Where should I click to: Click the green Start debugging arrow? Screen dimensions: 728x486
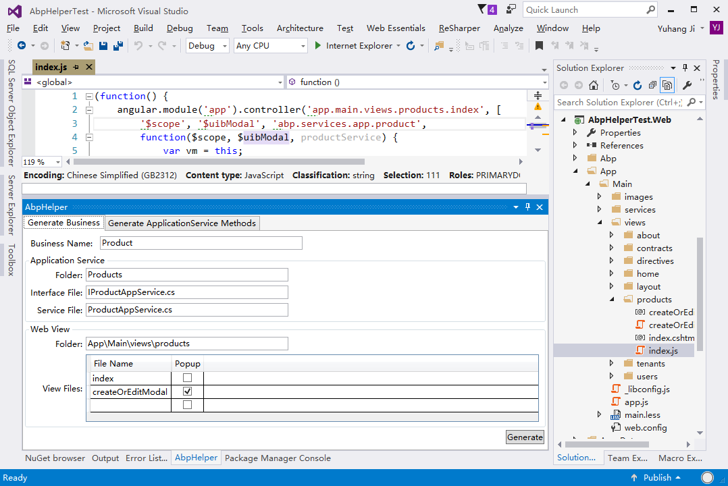pos(318,45)
